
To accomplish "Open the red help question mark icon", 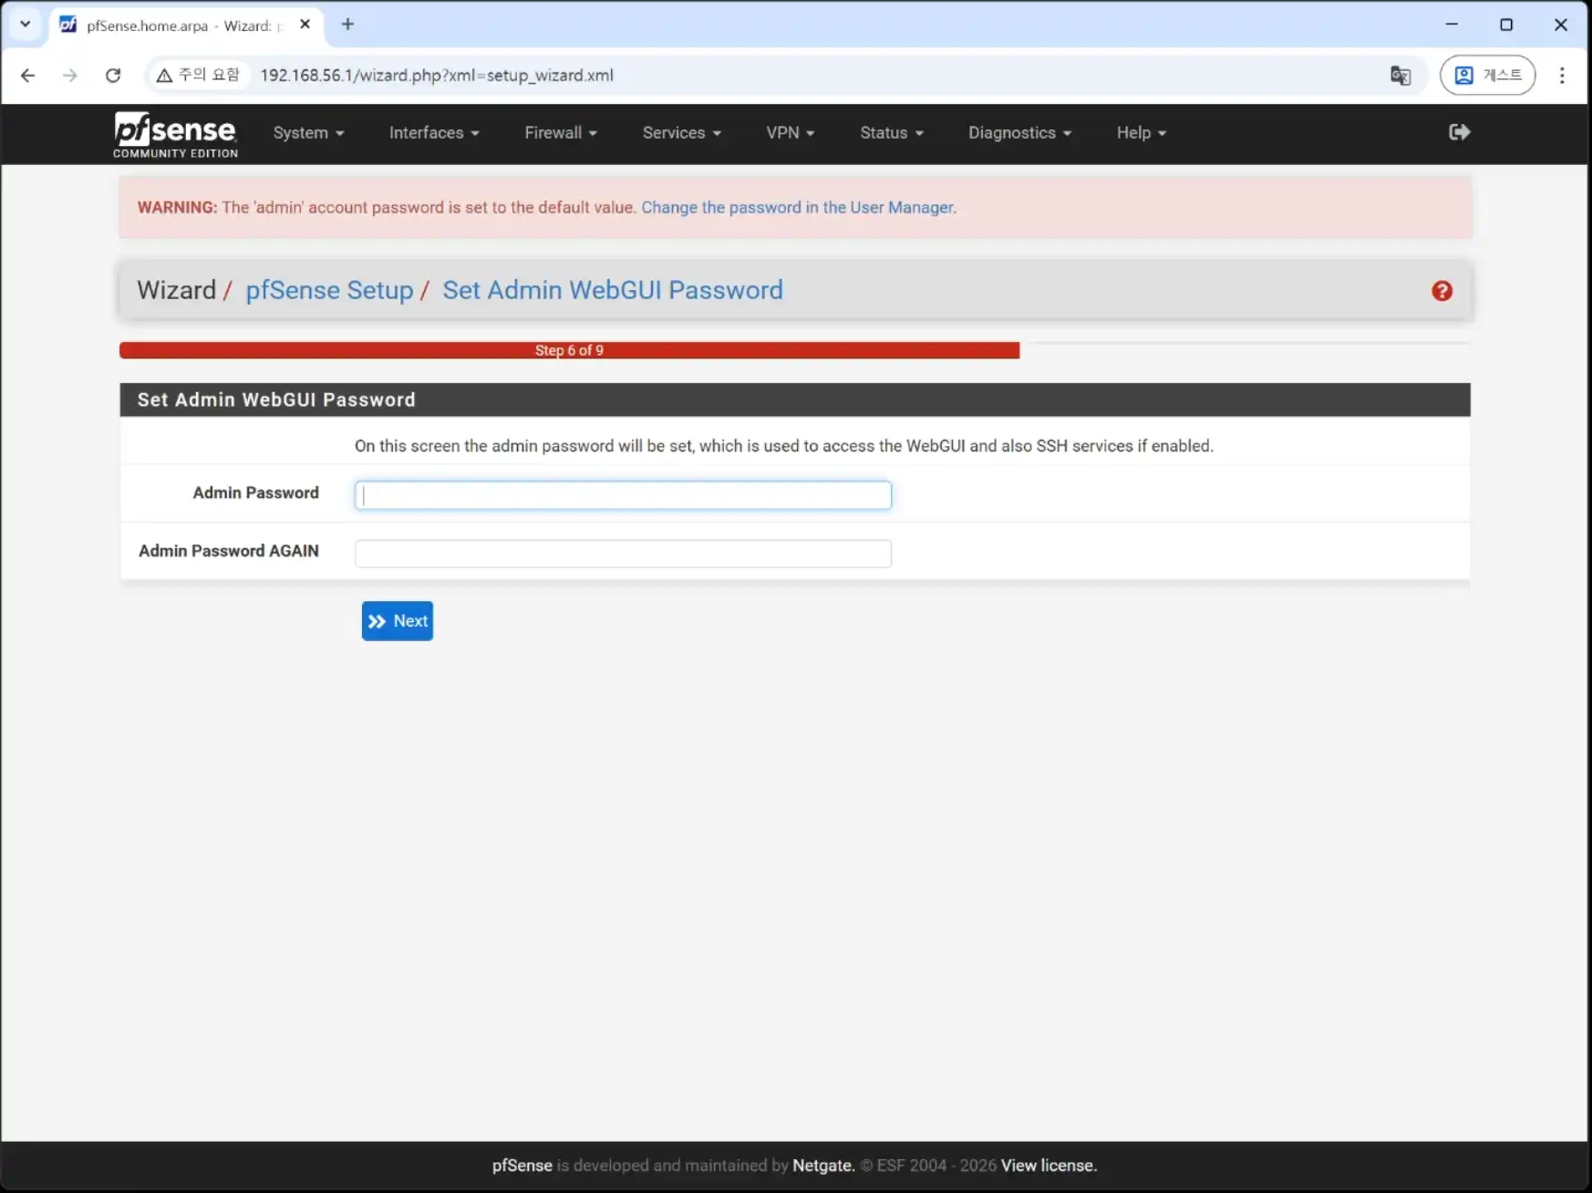I will (x=1442, y=291).
